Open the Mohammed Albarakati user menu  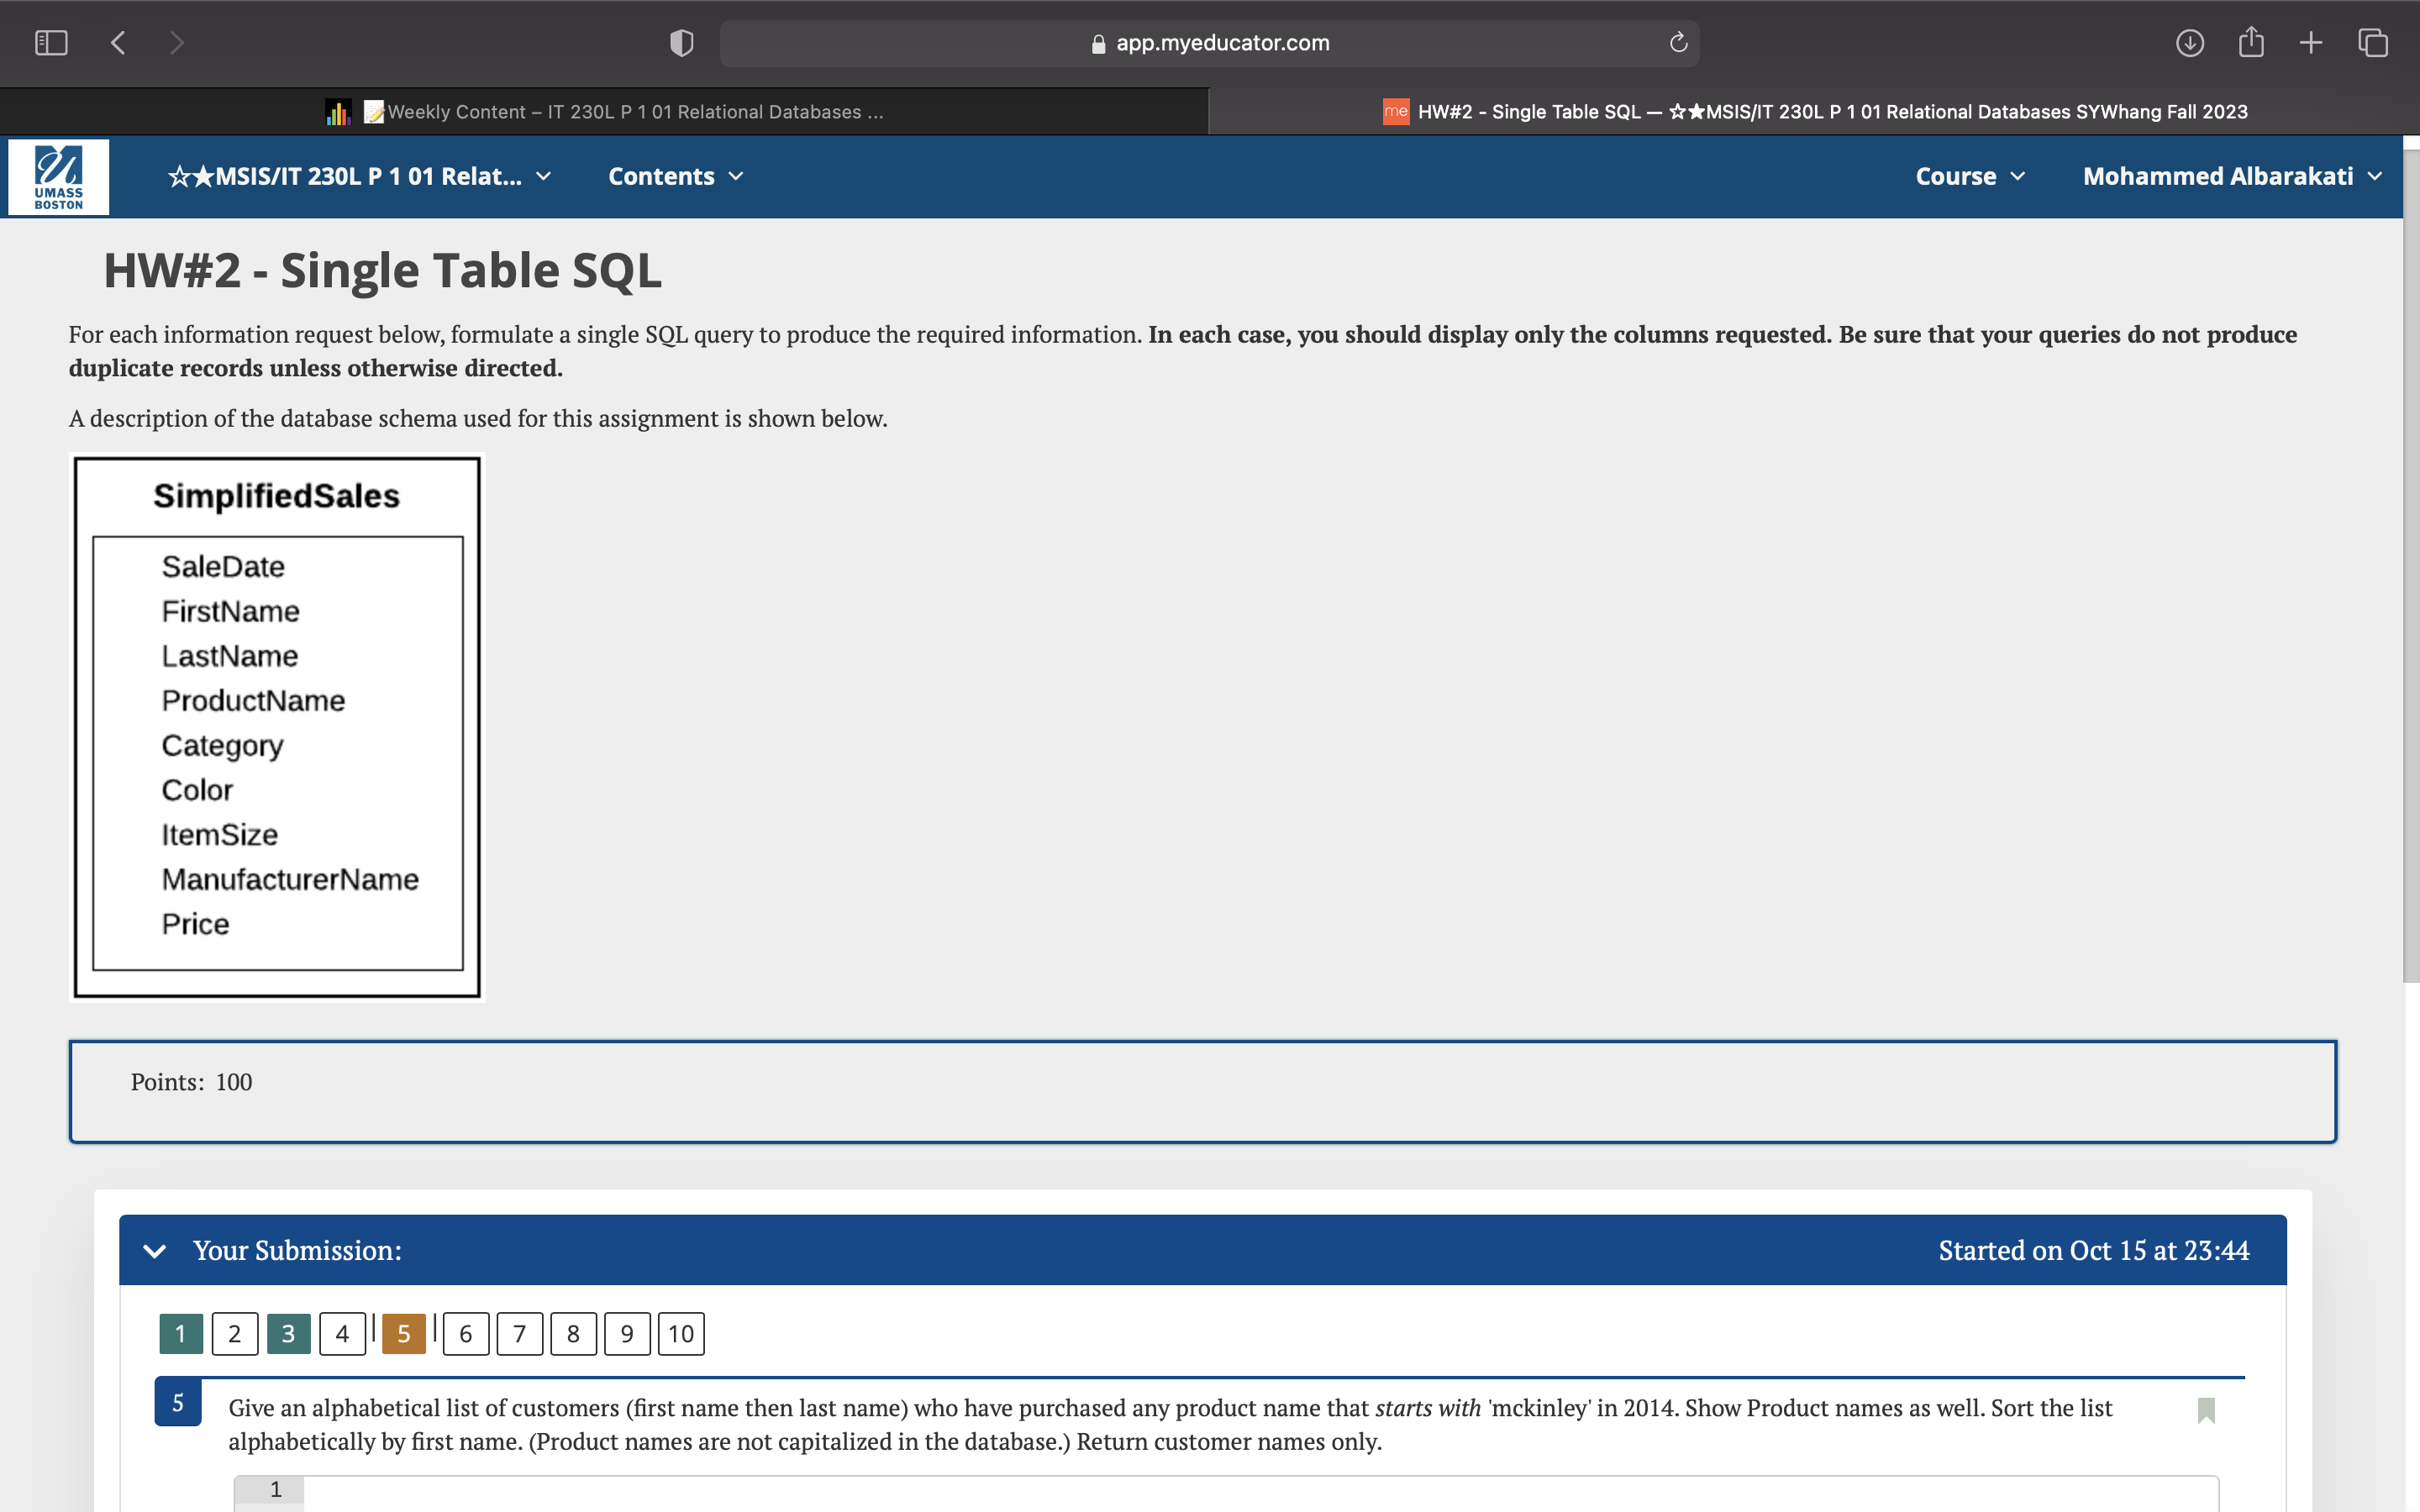pyautogui.click(x=2232, y=177)
